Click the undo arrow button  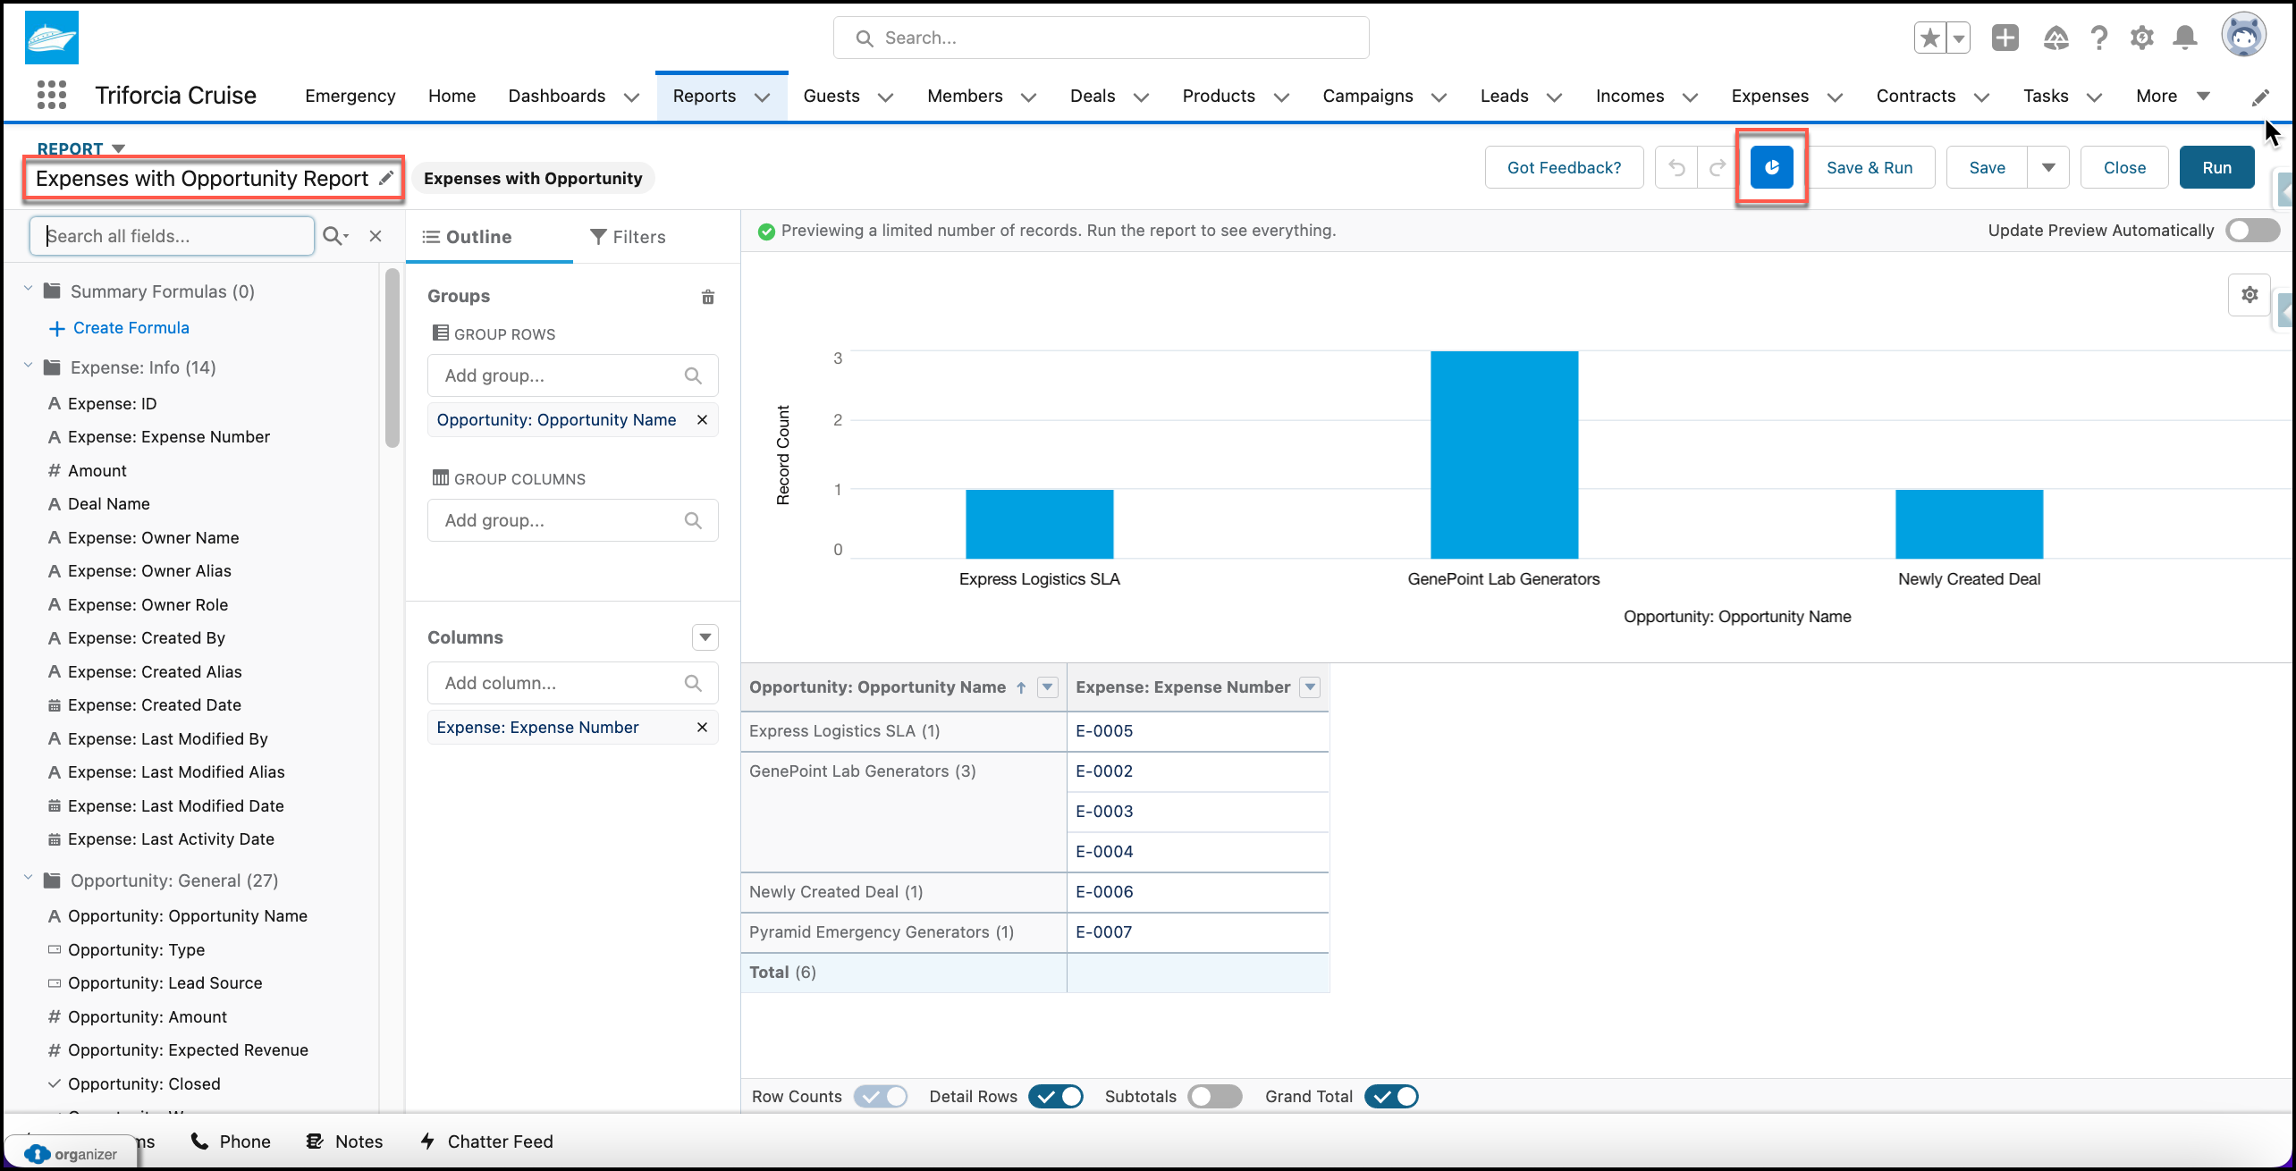click(x=1676, y=167)
